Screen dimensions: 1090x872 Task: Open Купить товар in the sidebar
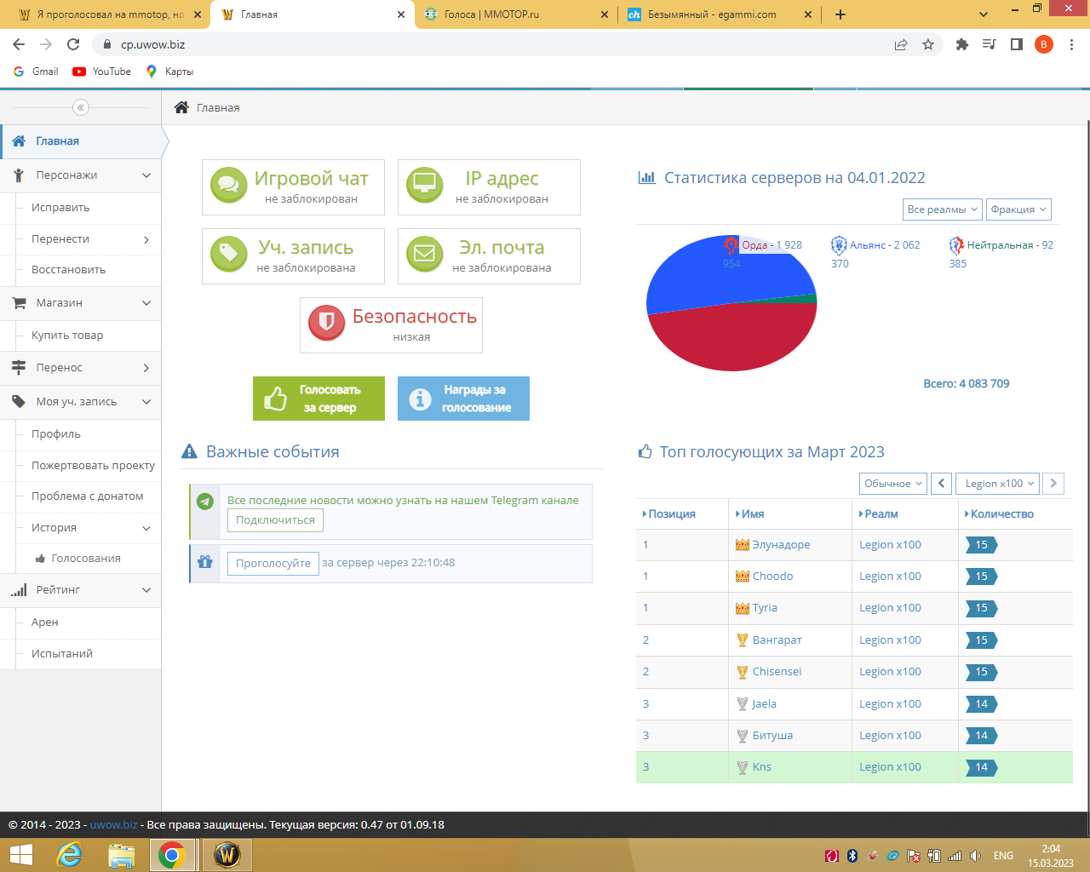[x=67, y=336]
